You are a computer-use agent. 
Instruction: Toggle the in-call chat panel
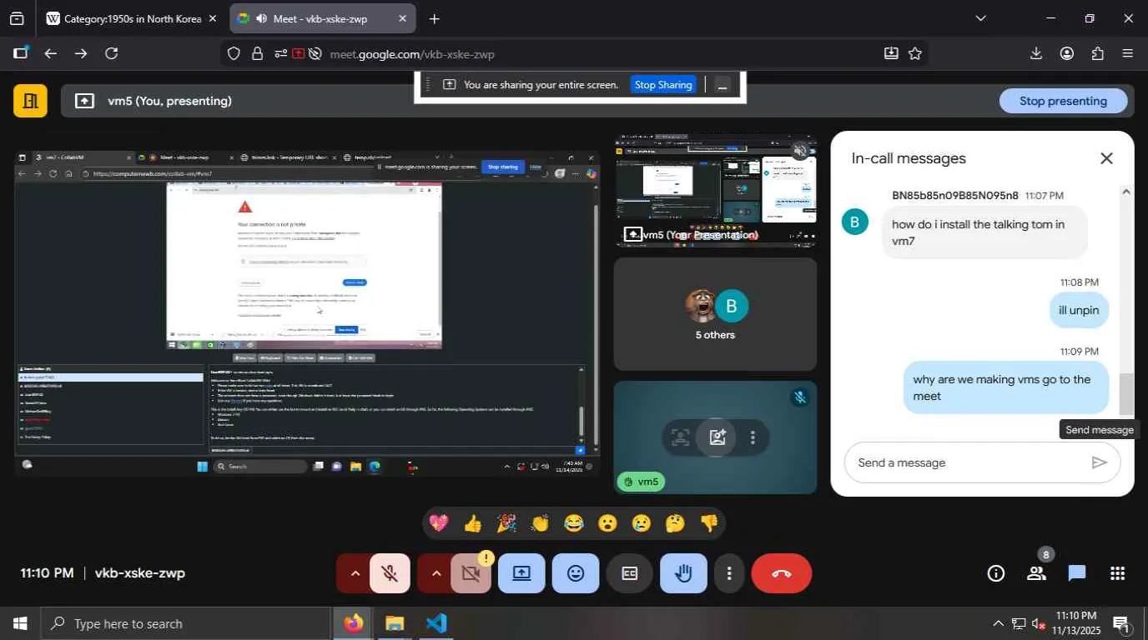pyautogui.click(x=1077, y=573)
